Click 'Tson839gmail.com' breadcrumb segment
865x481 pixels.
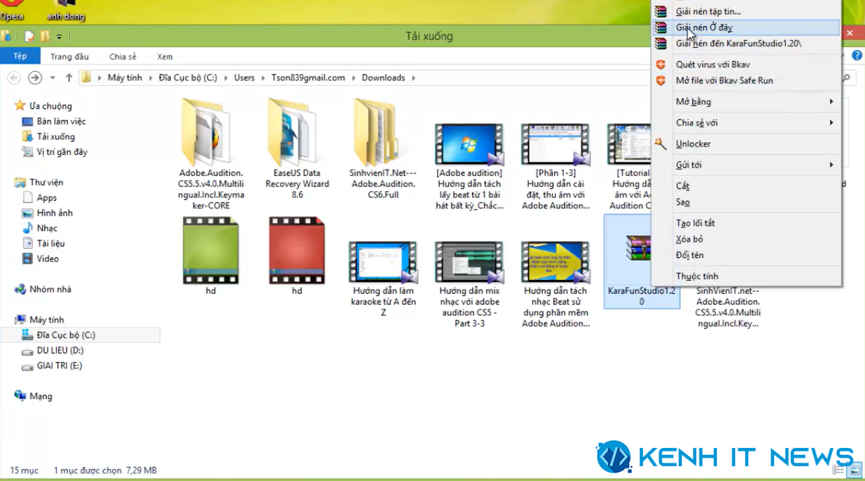pyautogui.click(x=308, y=78)
